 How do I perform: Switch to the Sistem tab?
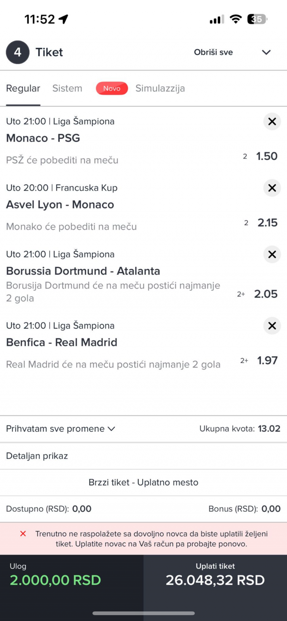point(67,89)
